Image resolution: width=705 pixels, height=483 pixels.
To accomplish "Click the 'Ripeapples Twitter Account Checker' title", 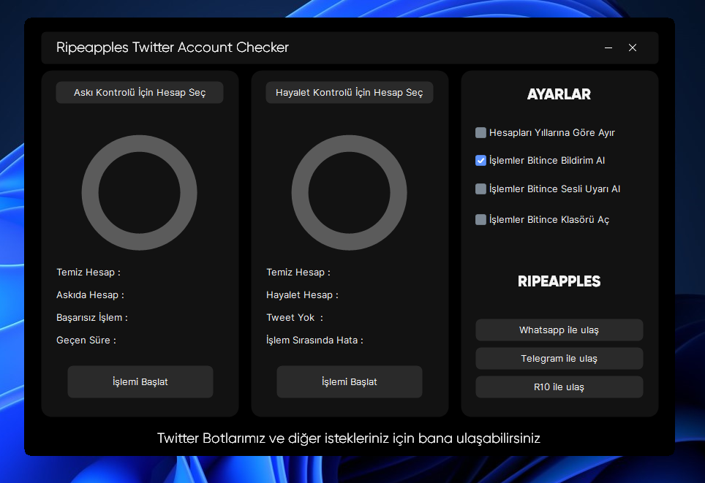I will (x=173, y=47).
